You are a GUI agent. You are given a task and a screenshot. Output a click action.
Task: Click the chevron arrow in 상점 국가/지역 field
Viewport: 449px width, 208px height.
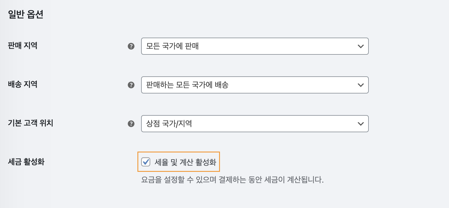click(x=361, y=124)
